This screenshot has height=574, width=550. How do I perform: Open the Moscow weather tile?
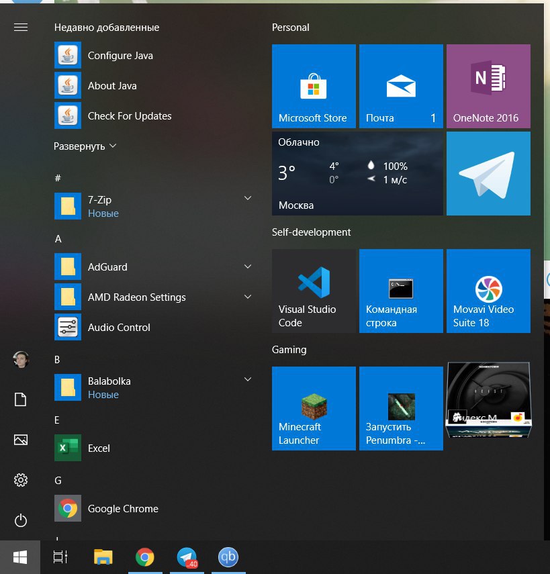pos(357,173)
